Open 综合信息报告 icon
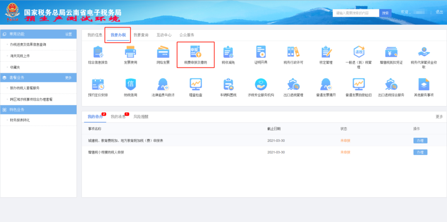Image resolution: width=447 pixels, height=222 pixels. pyautogui.click(x=98, y=52)
